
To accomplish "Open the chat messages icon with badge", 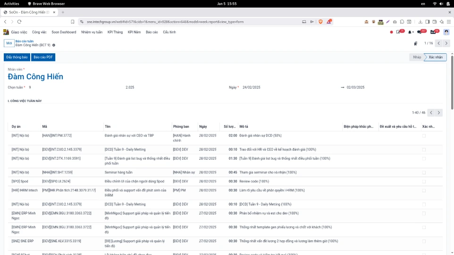I will (420, 32).
